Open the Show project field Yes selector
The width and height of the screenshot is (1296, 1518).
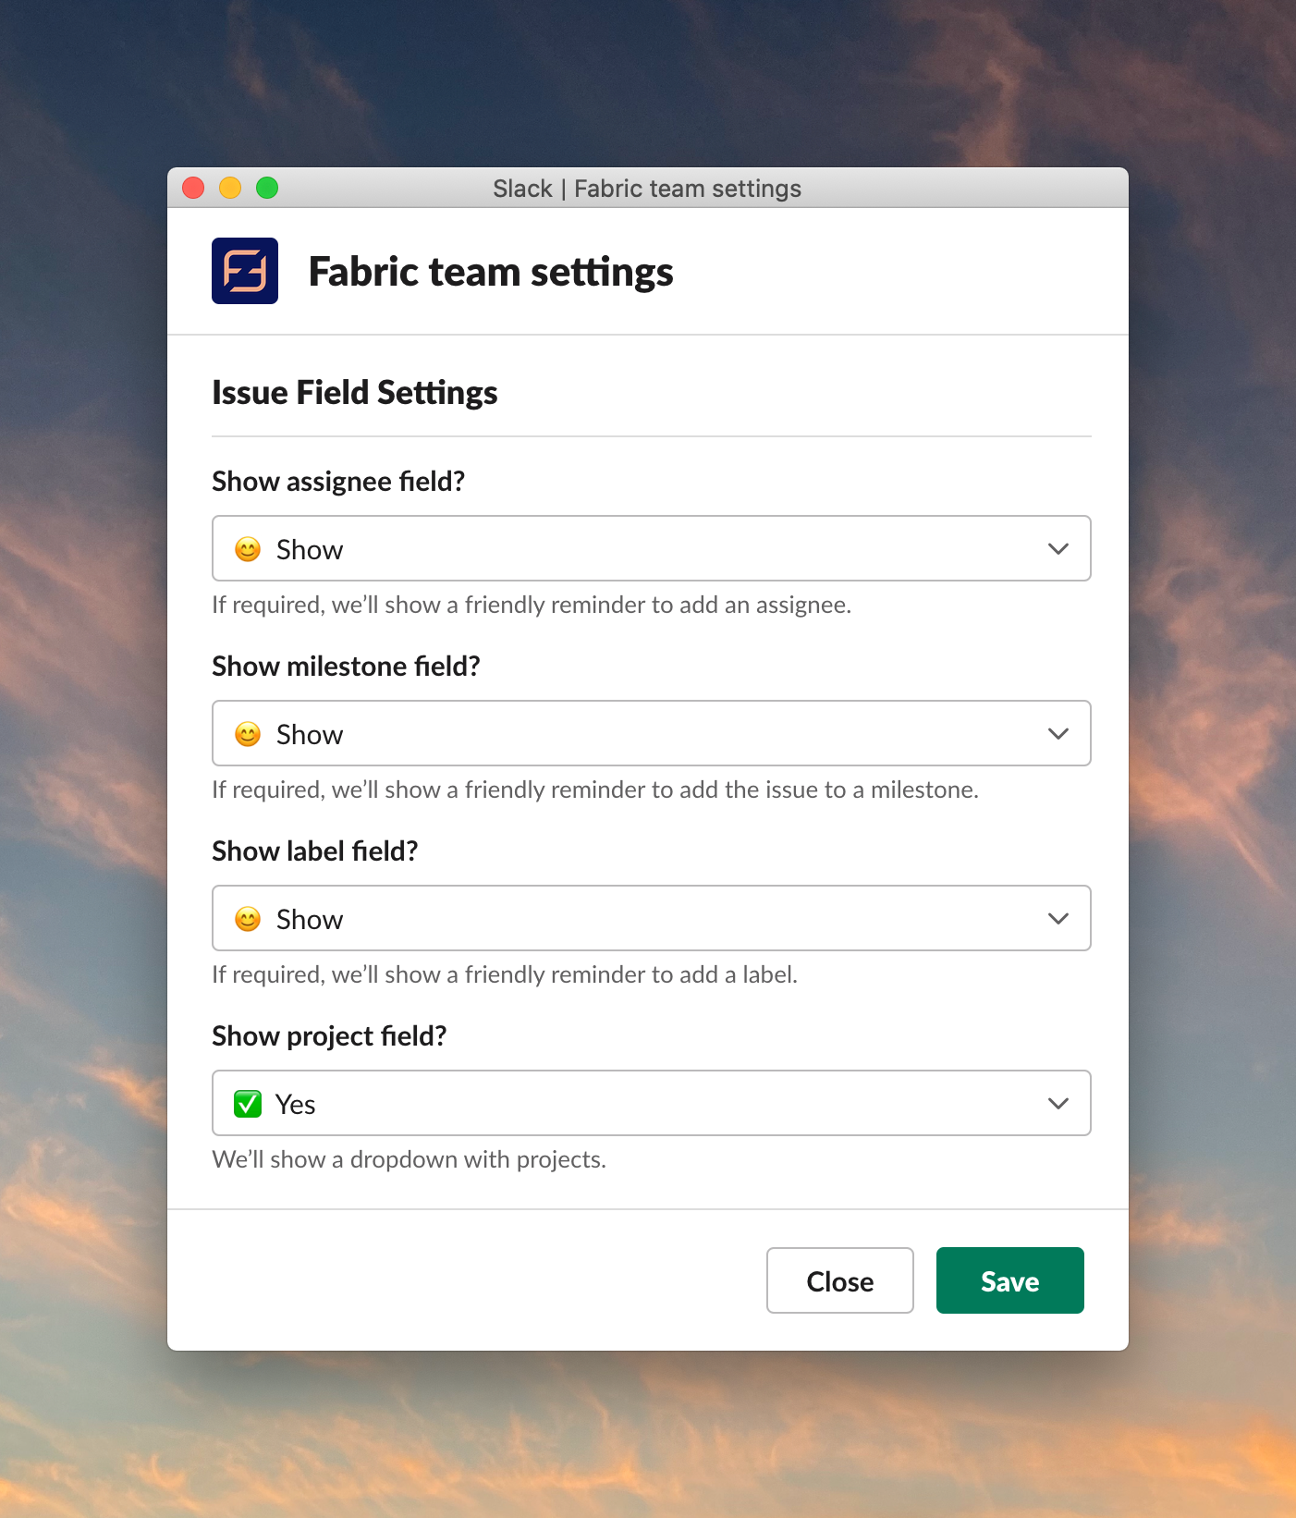(x=652, y=1103)
